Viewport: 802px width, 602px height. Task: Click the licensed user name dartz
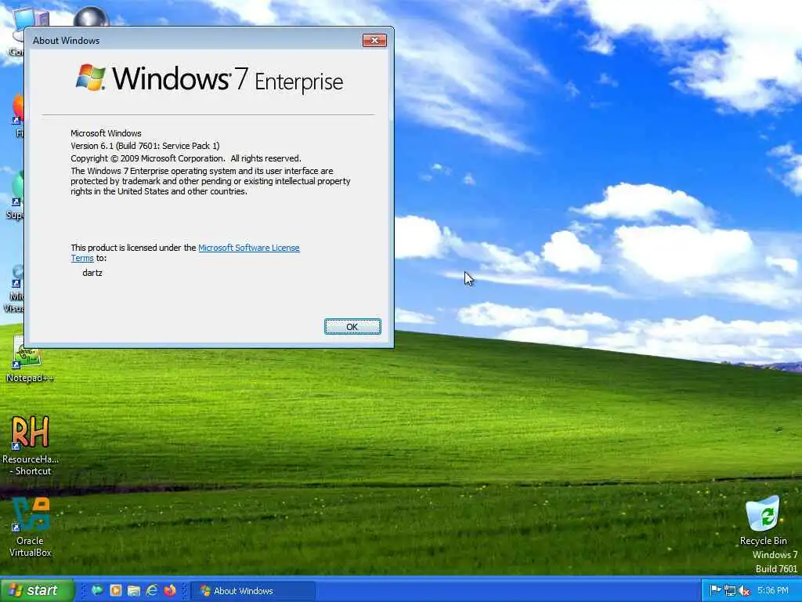coord(92,273)
